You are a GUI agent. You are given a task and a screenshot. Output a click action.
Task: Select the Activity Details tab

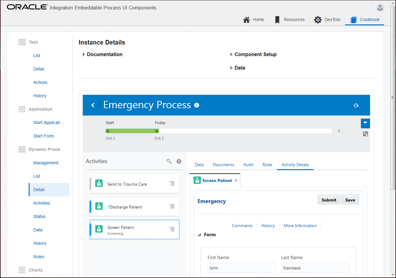[295, 165]
